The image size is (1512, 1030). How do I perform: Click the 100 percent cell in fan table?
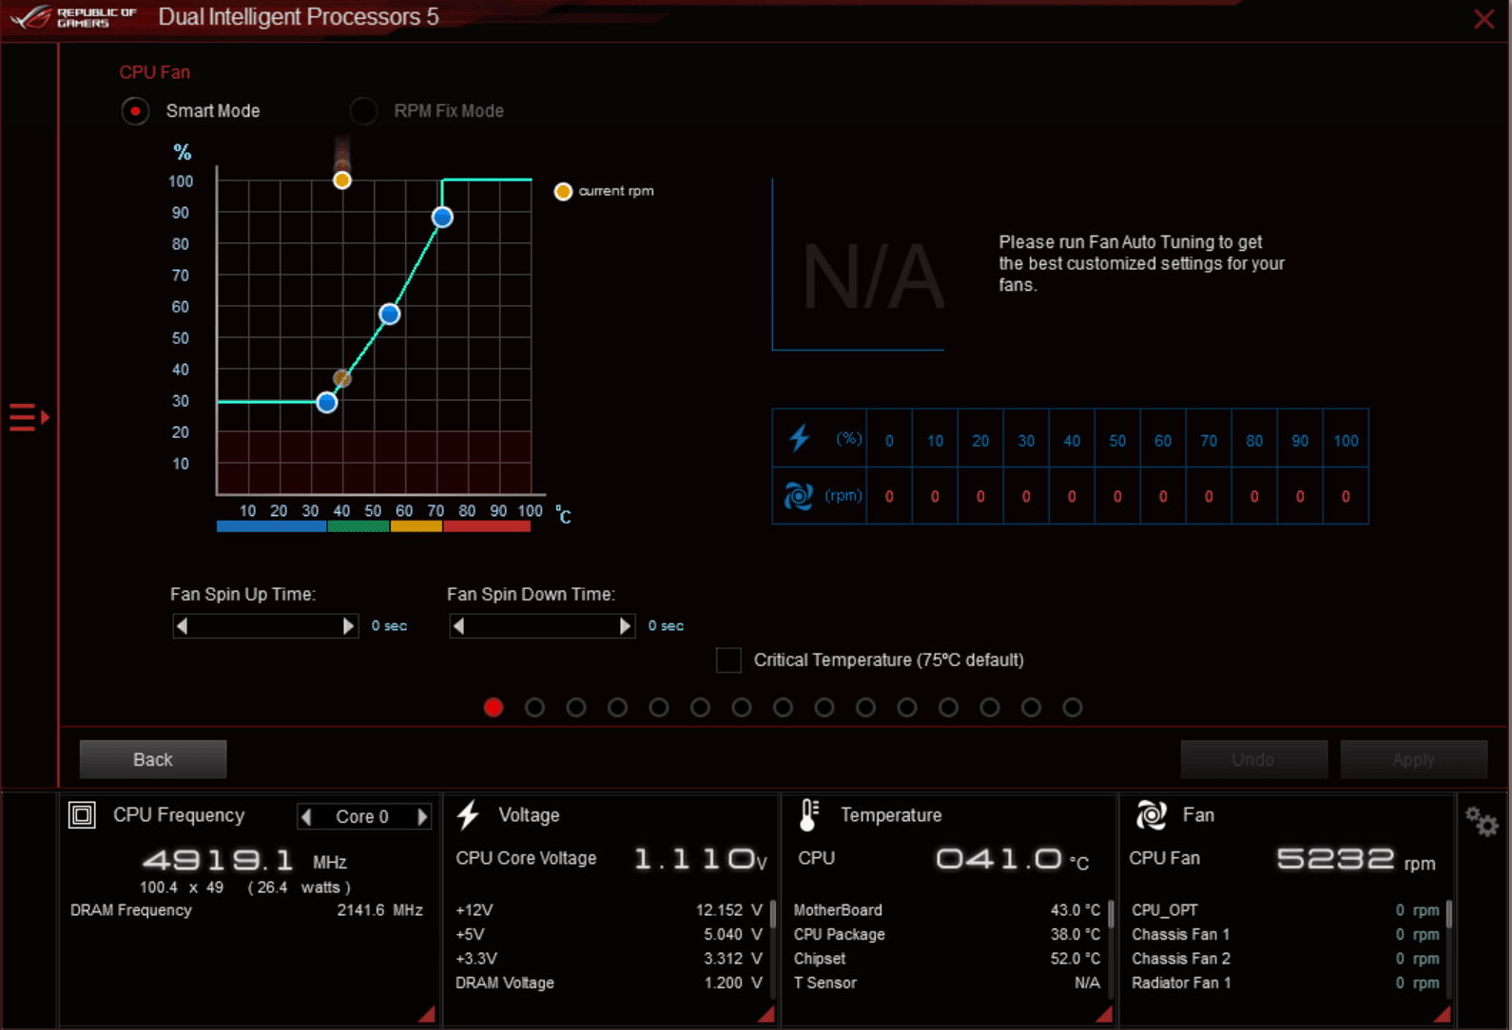tap(1346, 441)
